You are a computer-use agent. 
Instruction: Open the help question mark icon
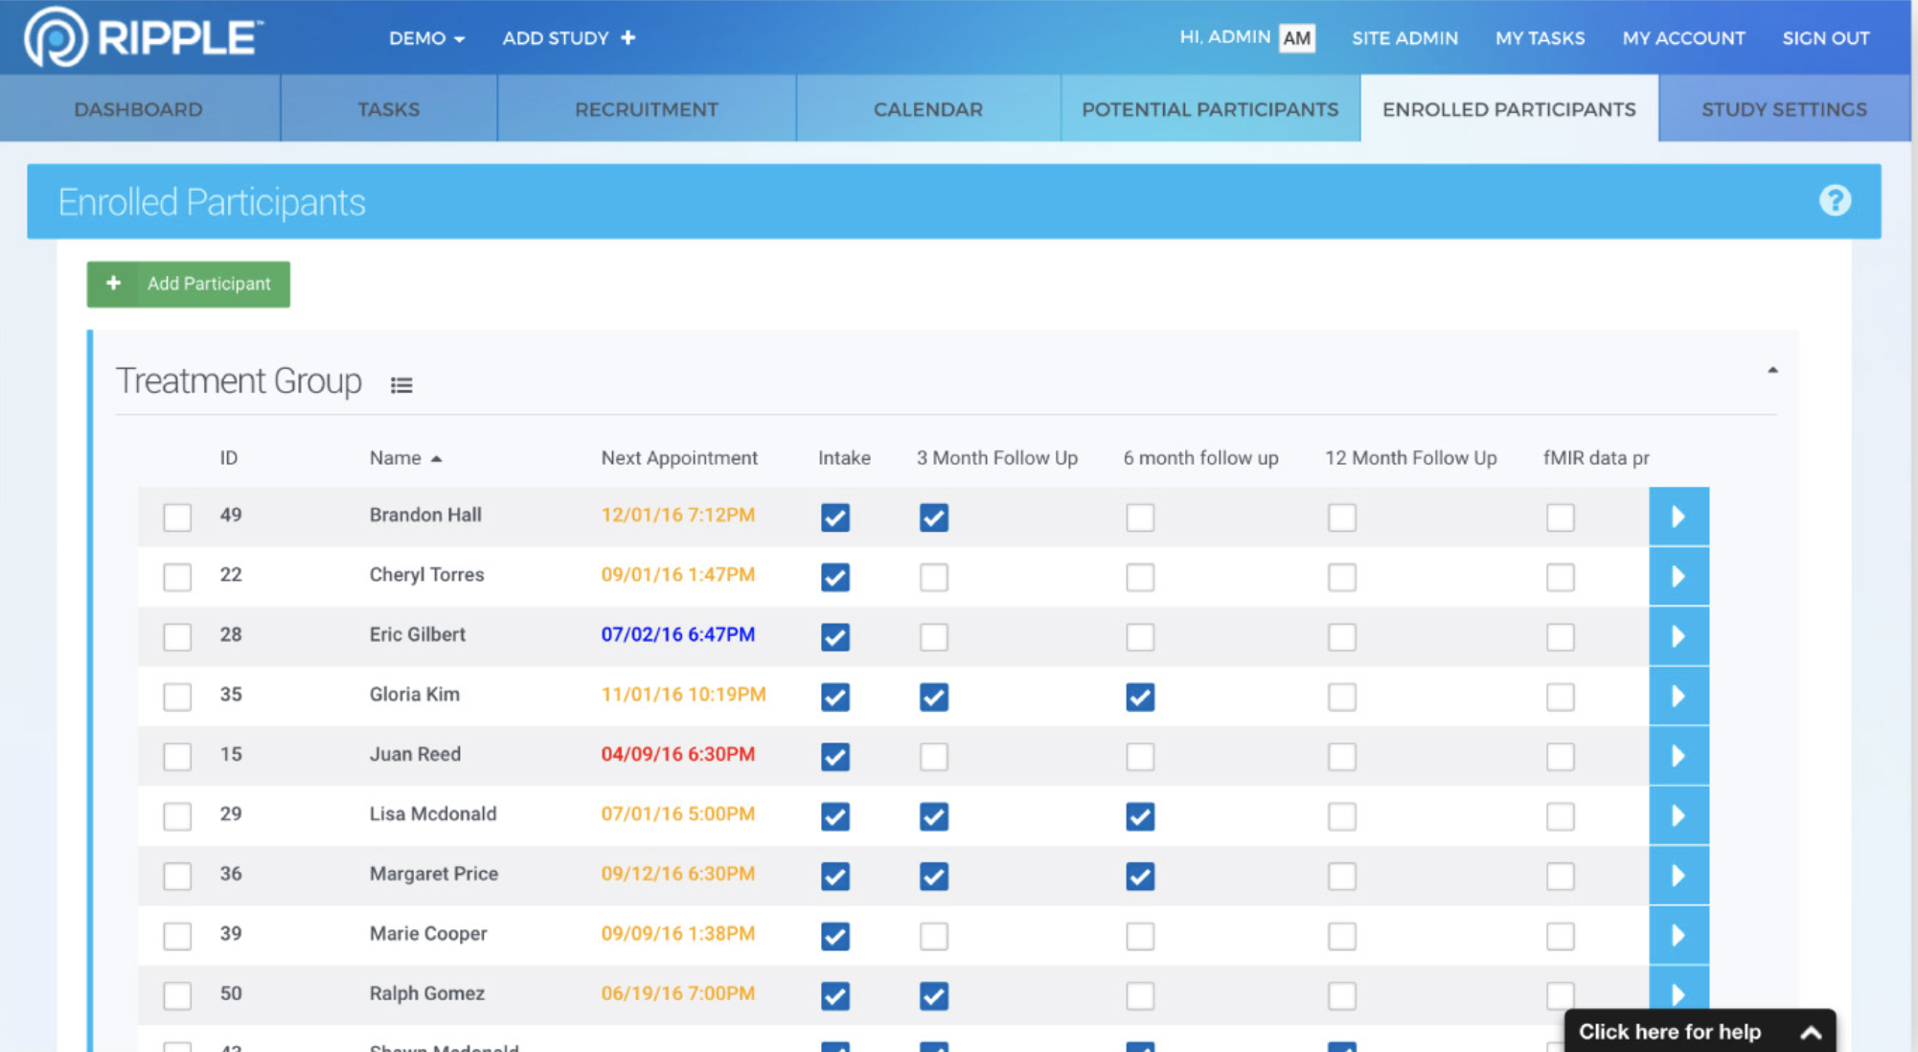click(x=1835, y=200)
